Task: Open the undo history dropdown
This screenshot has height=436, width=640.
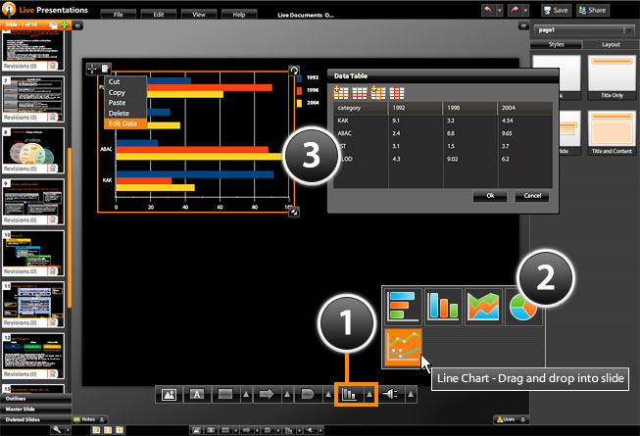Action: (x=500, y=10)
